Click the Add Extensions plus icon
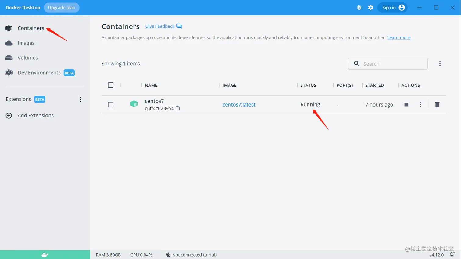The image size is (461, 259). click(x=9, y=116)
